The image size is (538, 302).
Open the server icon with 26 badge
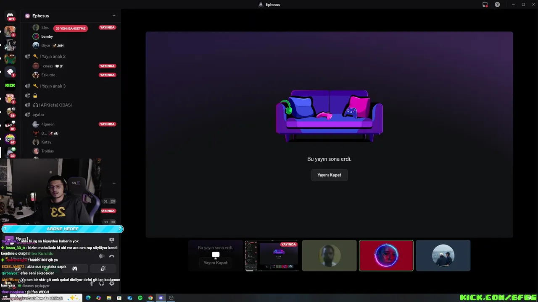click(x=10, y=112)
